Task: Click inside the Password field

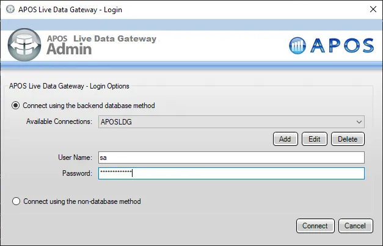Action: click(231, 173)
